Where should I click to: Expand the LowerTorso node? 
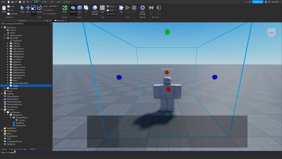pyautogui.click(x=7, y=59)
